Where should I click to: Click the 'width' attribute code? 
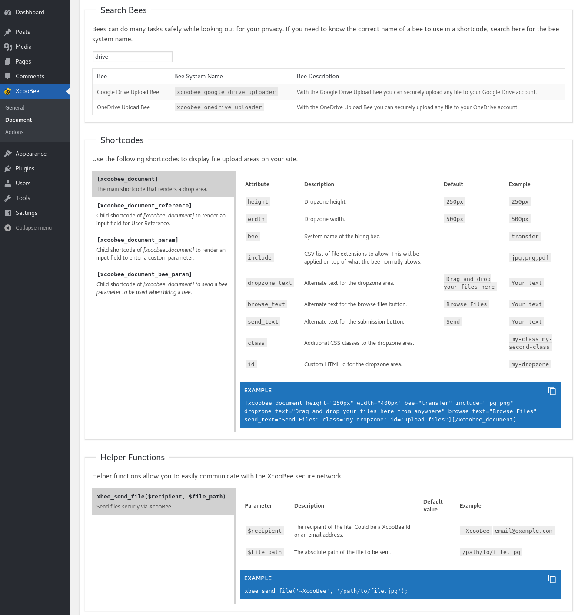[256, 219]
